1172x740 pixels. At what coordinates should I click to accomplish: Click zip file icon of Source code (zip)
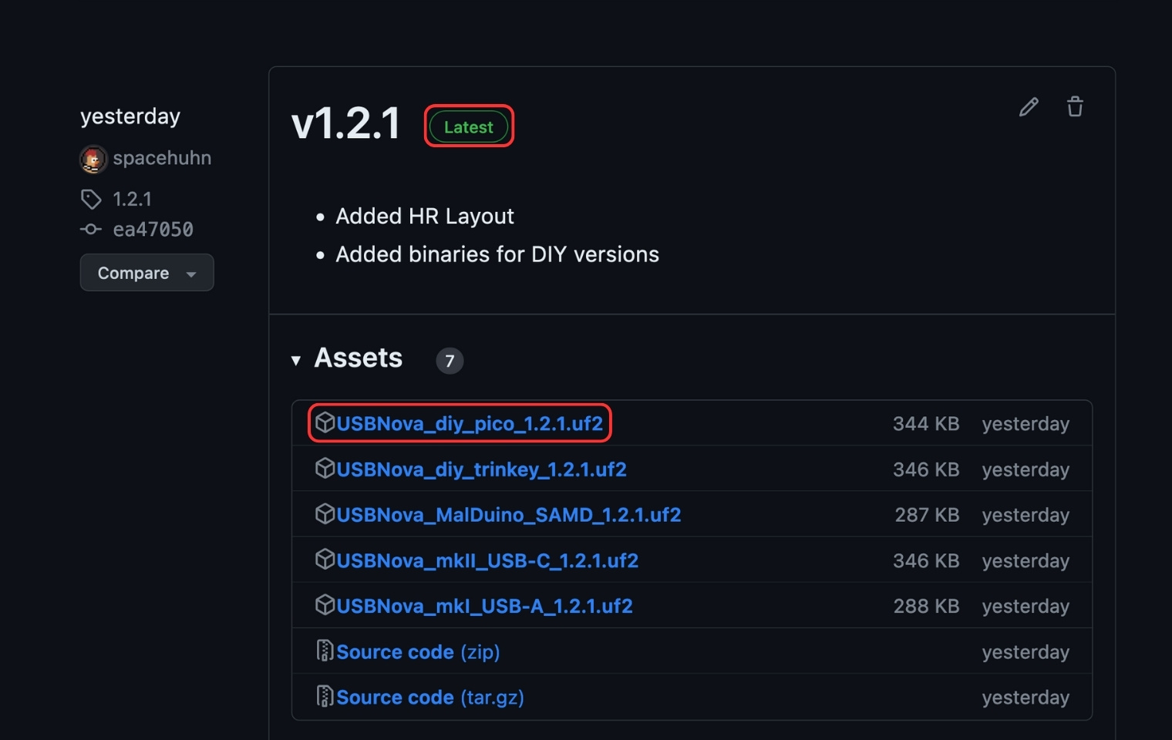[325, 651]
